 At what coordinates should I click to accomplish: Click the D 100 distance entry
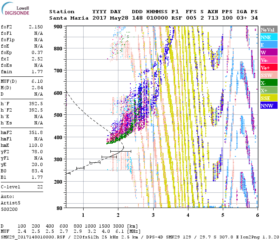pos(22,226)
